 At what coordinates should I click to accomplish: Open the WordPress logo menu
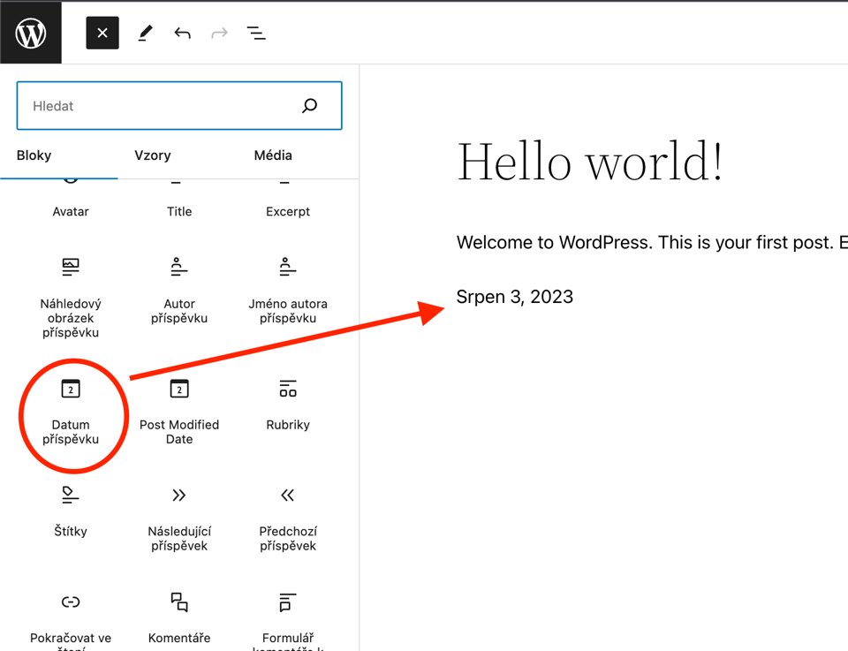pyautogui.click(x=31, y=33)
